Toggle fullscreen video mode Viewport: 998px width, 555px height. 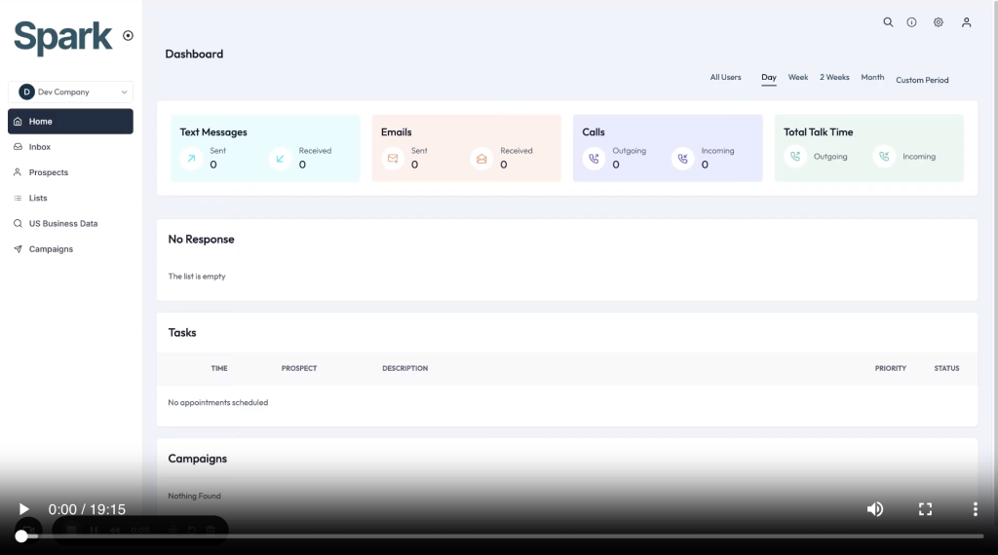tap(926, 509)
